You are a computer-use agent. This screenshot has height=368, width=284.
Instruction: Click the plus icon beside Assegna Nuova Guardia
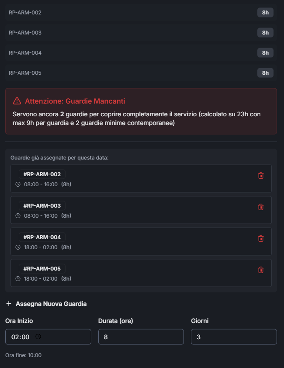(9, 304)
